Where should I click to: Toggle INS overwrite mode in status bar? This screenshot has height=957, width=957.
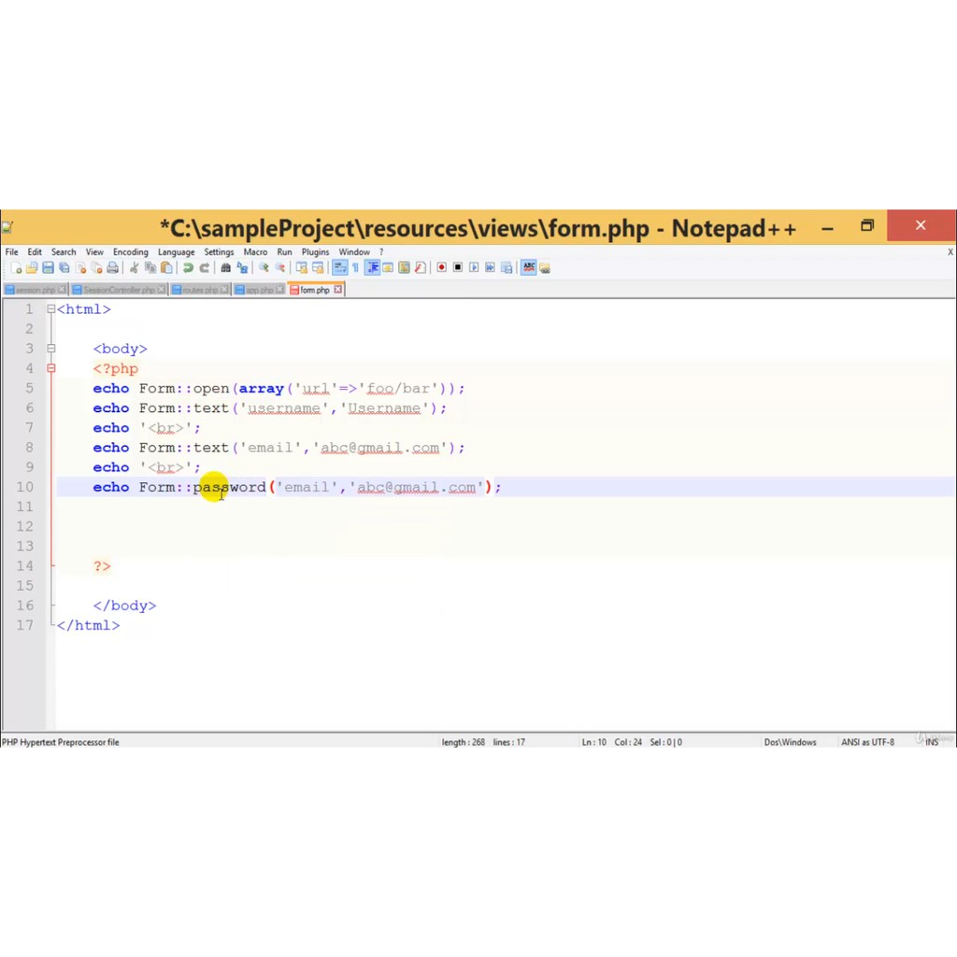click(x=932, y=741)
